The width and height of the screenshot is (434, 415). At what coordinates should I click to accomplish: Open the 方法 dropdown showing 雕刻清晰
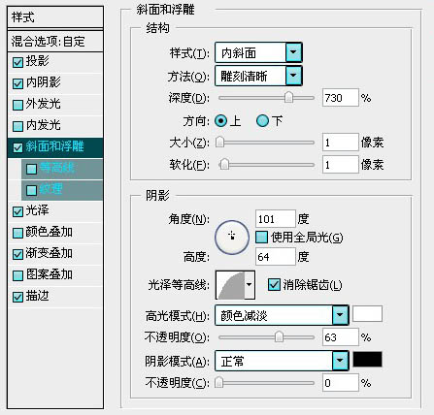click(258, 76)
